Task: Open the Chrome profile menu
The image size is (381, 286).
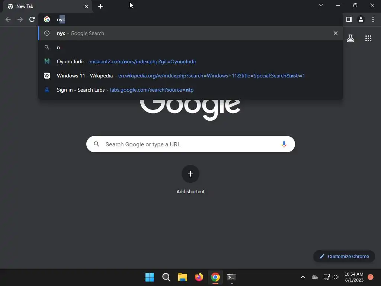Action: click(361, 19)
